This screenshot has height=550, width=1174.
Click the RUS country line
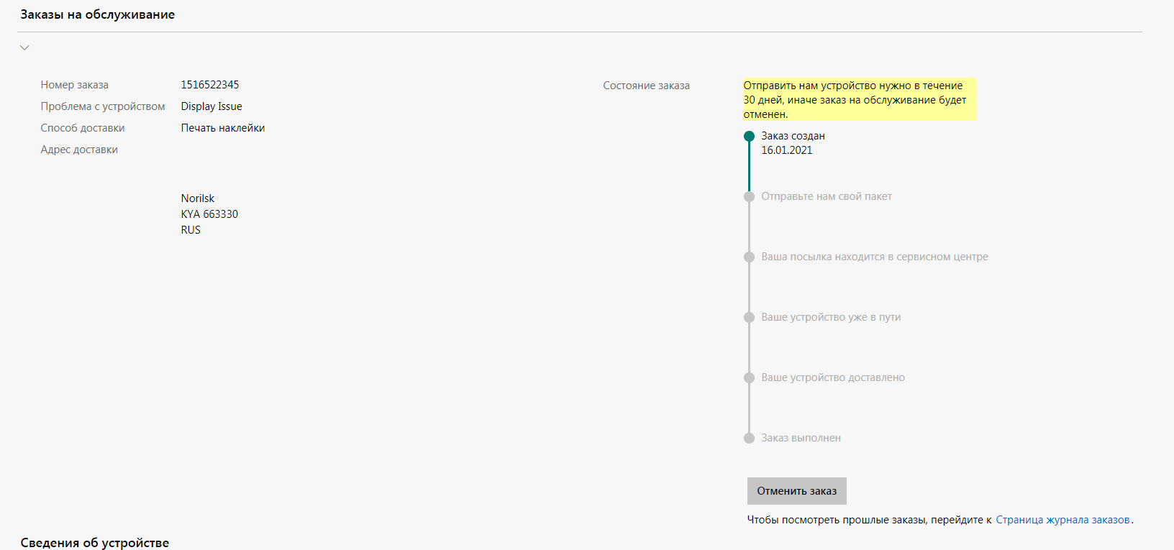[x=191, y=230]
